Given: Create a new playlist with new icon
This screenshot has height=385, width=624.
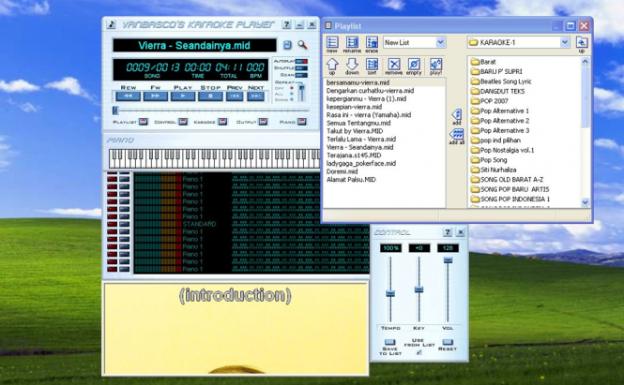Looking at the screenshot, I should 332,42.
